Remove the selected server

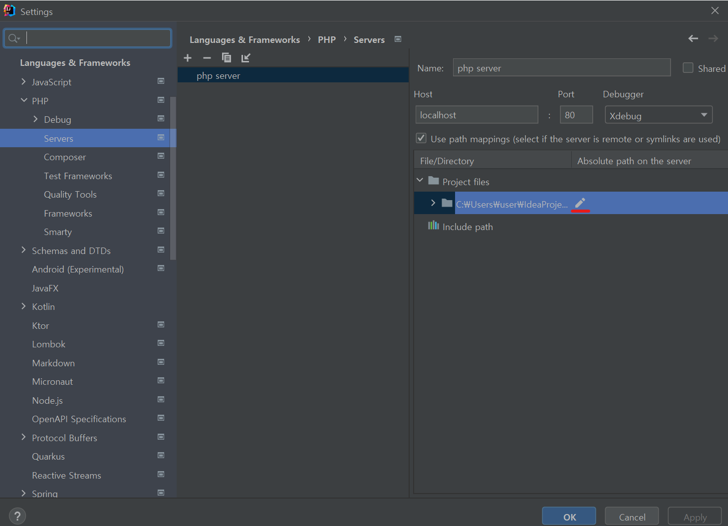pyautogui.click(x=207, y=58)
